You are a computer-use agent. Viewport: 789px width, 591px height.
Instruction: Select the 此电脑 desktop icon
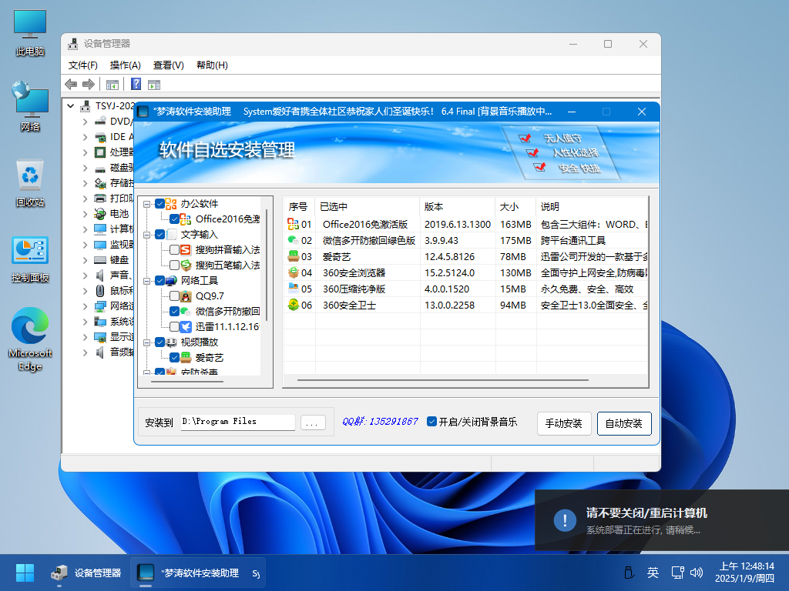(30, 33)
